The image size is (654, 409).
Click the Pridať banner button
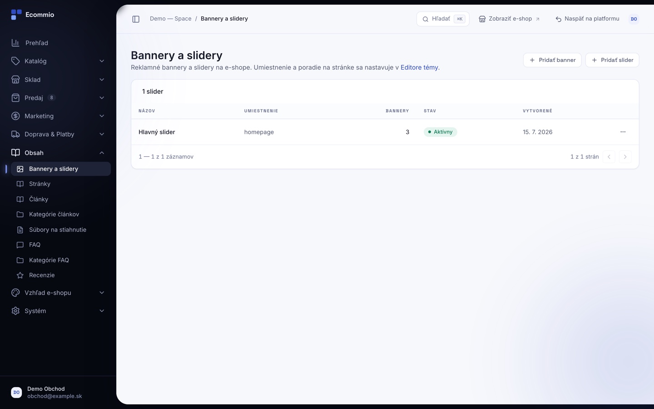pyautogui.click(x=552, y=60)
